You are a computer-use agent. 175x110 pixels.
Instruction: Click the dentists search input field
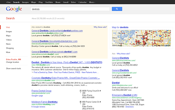tap(70, 9)
